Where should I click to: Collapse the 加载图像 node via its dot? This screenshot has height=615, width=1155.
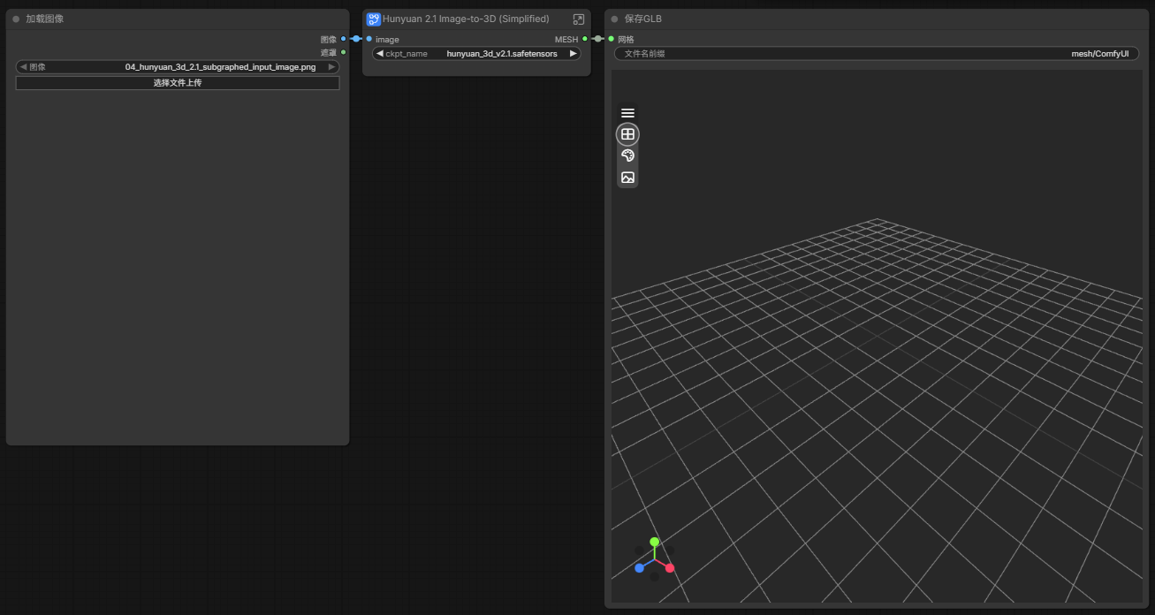(16, 19)
